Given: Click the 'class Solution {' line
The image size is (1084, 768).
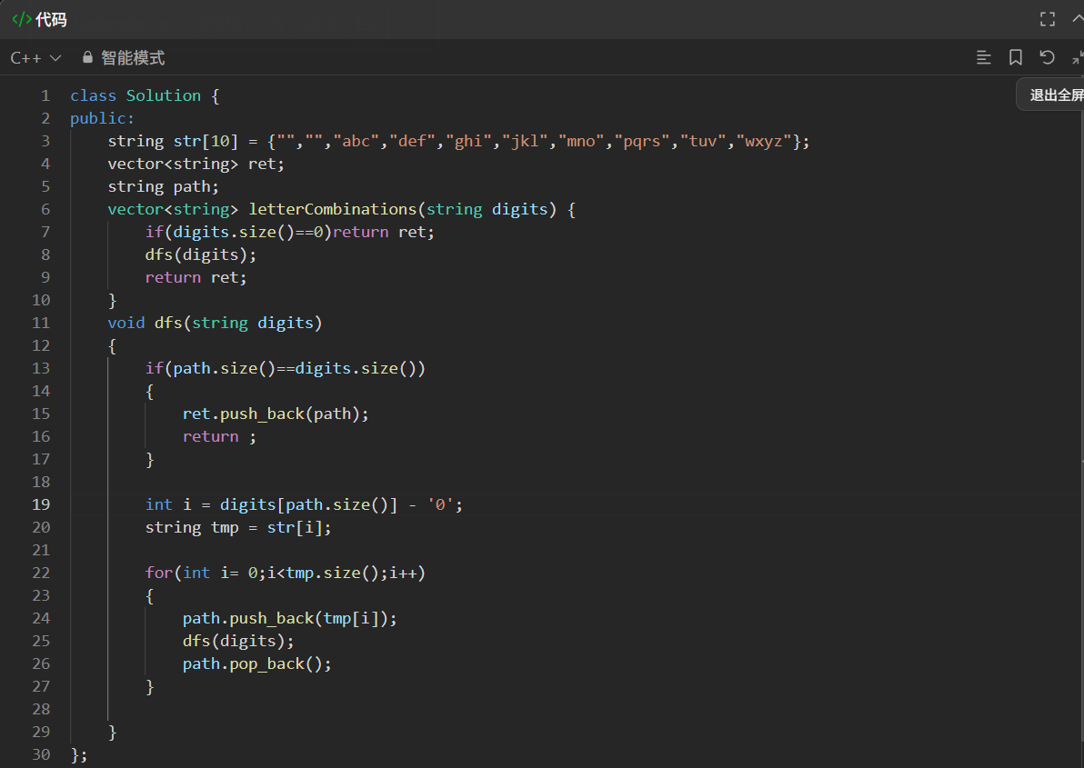Looking at the screenshot, I should [145, 95].
